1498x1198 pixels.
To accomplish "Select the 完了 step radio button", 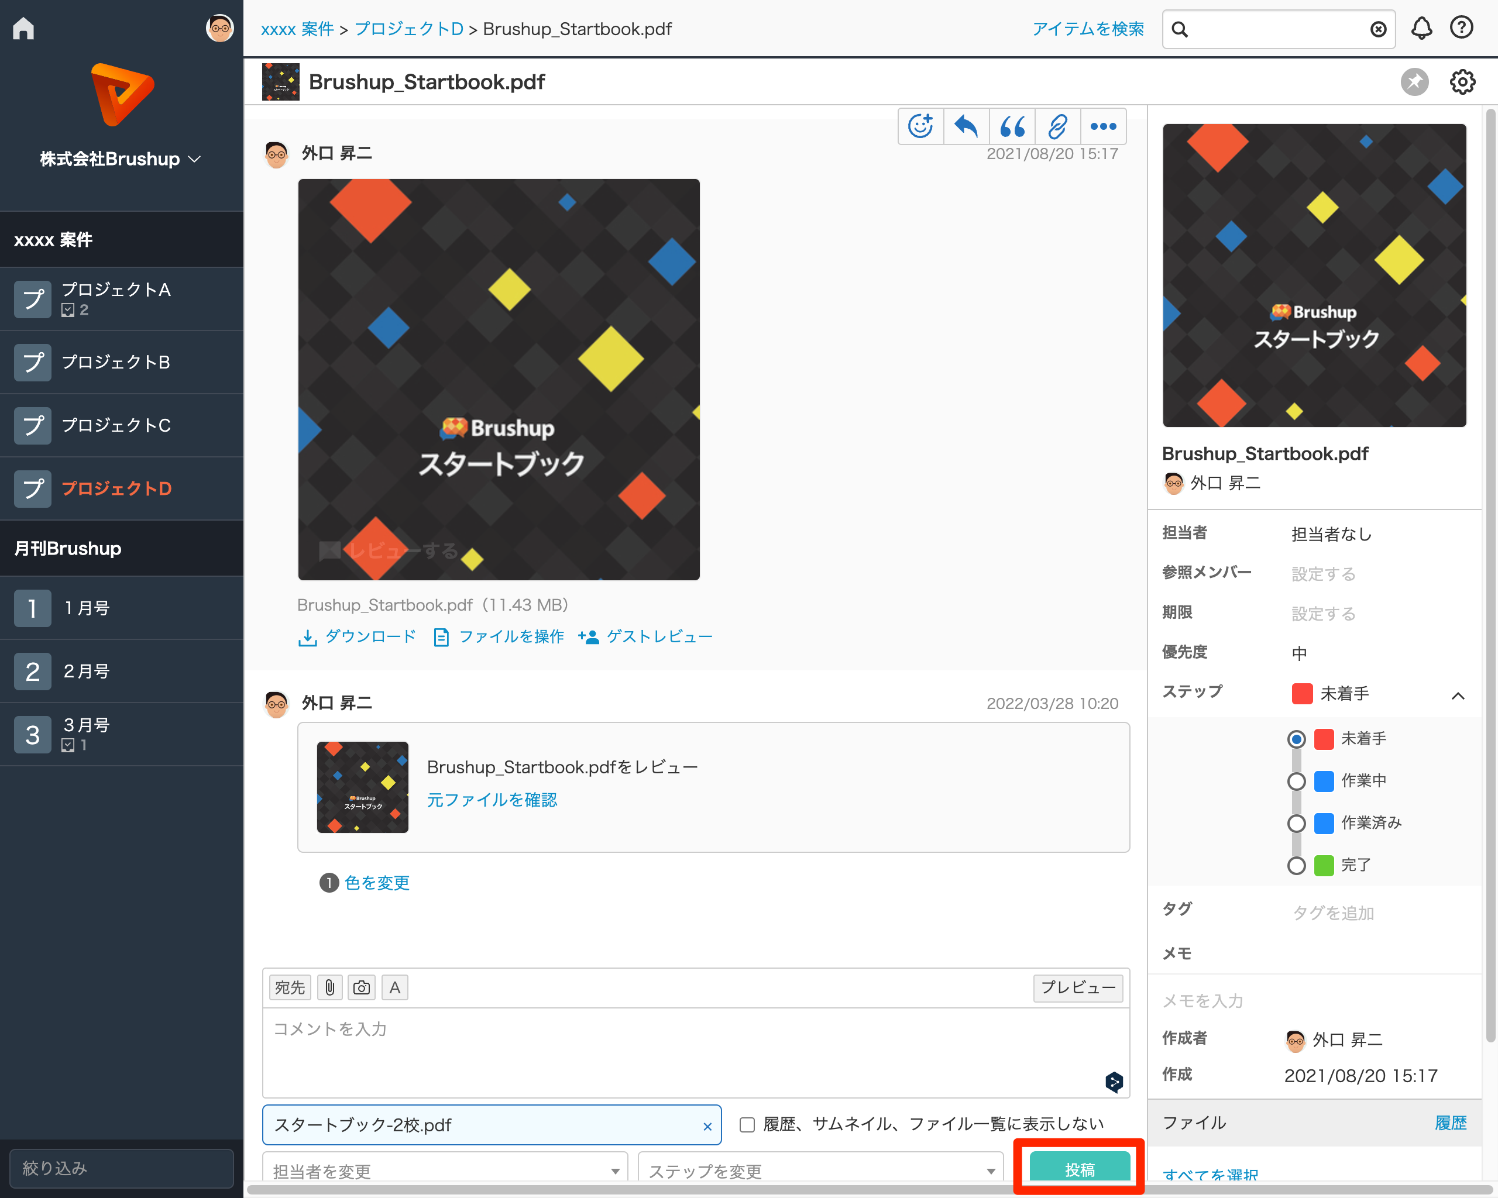I will coord(1296,865).
